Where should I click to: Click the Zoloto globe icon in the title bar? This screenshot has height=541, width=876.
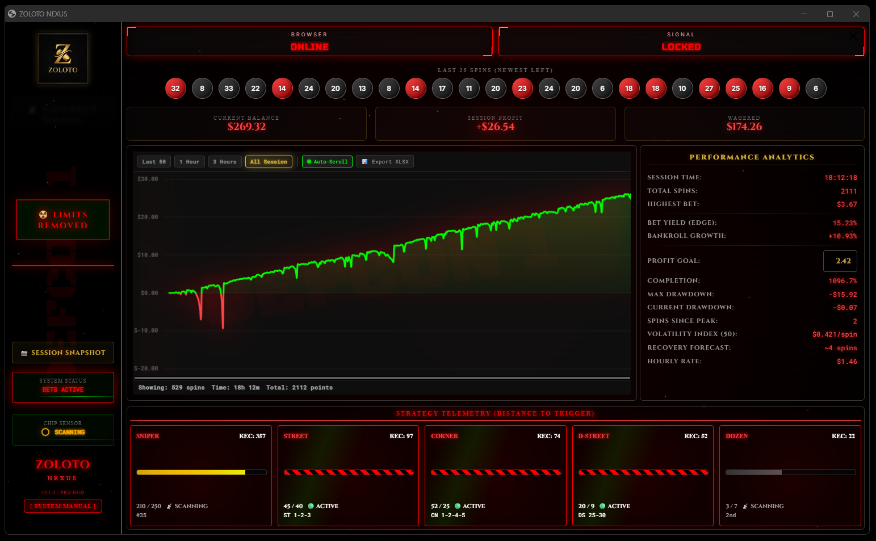12,14
